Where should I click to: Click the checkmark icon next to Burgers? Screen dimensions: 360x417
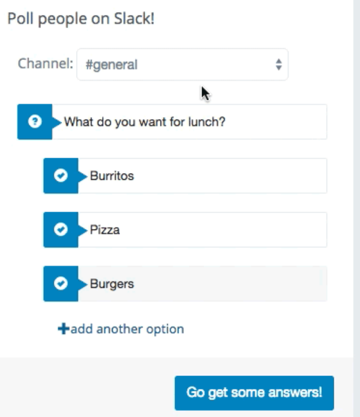click(61, 283)
